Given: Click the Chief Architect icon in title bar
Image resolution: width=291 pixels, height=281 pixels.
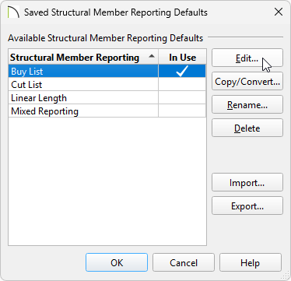Looking at the screenshot, I should click(13, 12).
